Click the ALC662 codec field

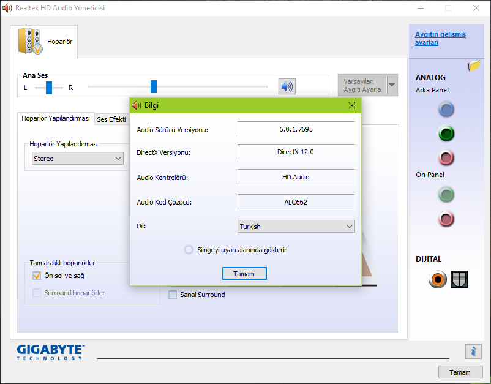[x=296, y=202]
